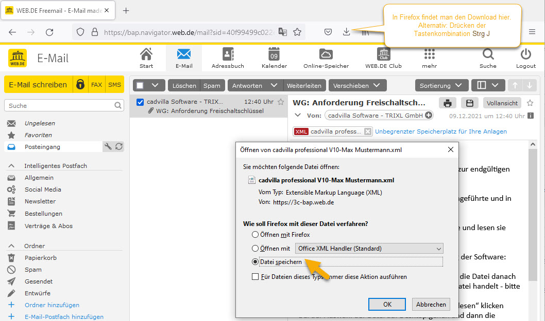The width and height of the screenshot is (545, 321).
Task: Uncheck the cadvilla Software email checkbox
Action: pyautogui.click(x=140, y=102)
